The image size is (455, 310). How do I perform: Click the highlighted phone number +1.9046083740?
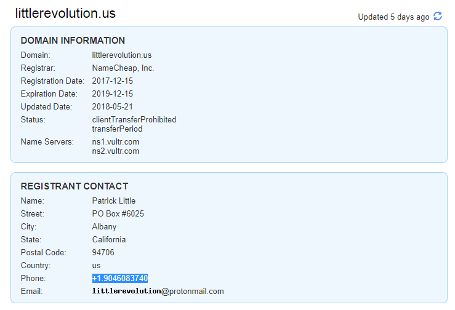pos(120,279)
